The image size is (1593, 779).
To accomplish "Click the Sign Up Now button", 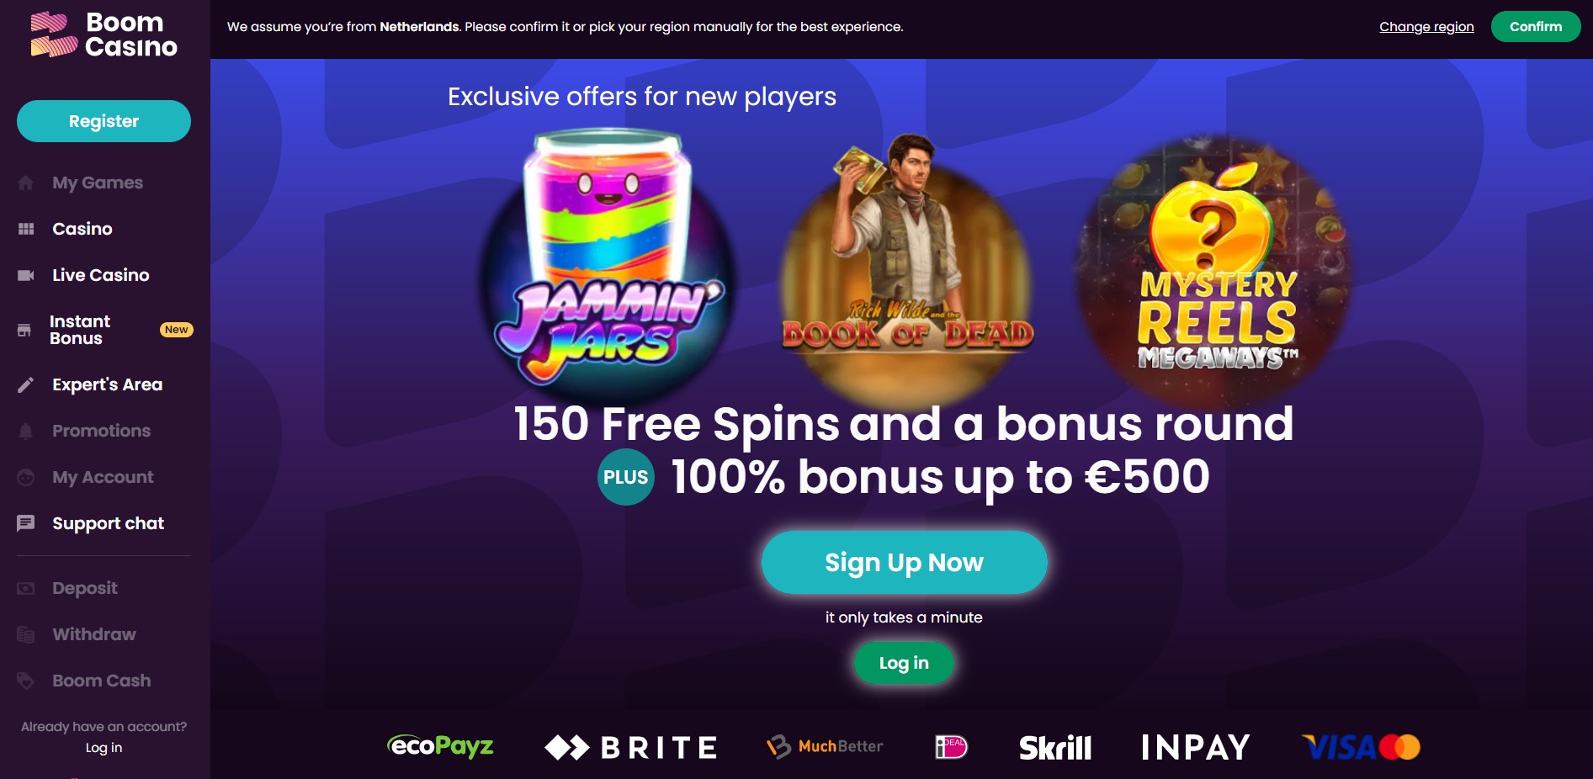I will pyautogui.click(x=905, y=562).
